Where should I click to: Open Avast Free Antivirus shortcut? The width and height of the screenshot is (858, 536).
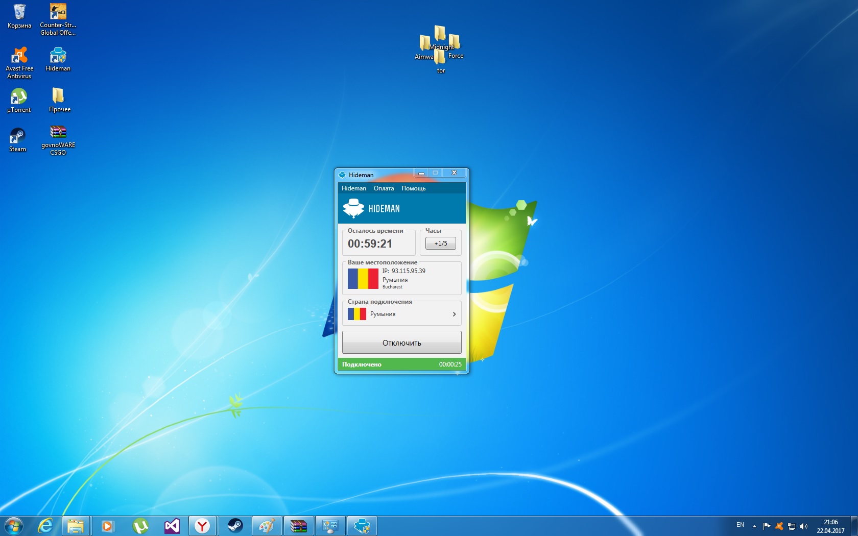point(19,56)
